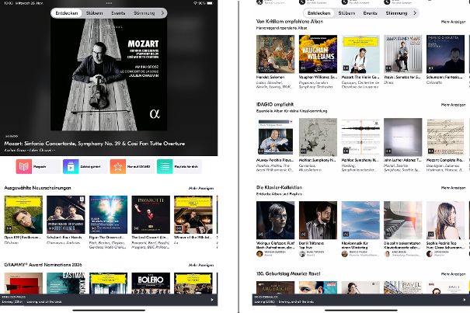Open the Playlists für dich icon
470x313 pixels.
(x=165, y=167)
